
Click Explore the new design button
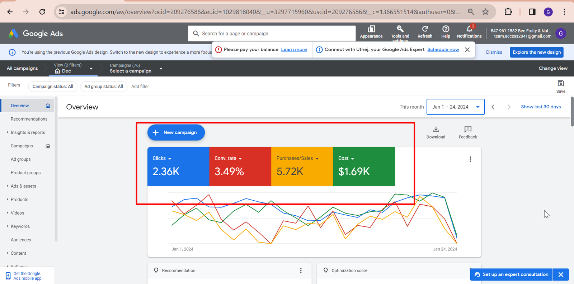537,52
